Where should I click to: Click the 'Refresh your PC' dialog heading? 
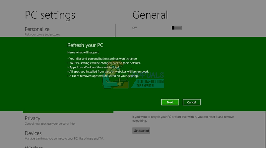click(x=85, y=45)
